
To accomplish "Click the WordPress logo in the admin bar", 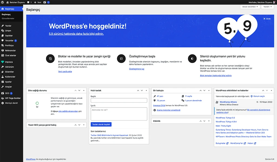I will 2,2.
